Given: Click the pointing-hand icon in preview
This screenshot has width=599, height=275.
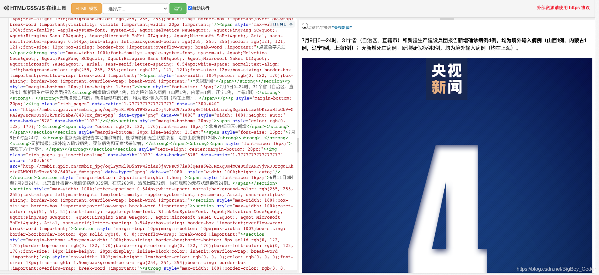Looking at the screenshot, I should 305,26.
